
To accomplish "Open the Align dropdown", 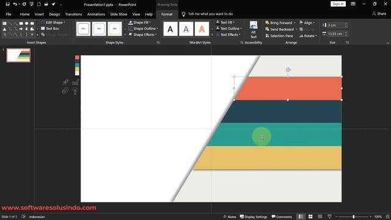I will (307, 23).
